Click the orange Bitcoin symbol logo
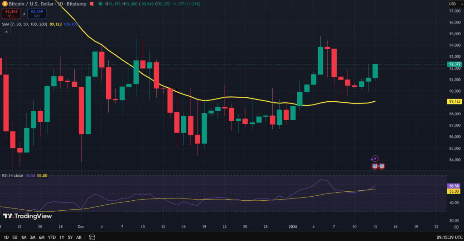Viewport: 464px width, 241px height. (x=5, y=4)
